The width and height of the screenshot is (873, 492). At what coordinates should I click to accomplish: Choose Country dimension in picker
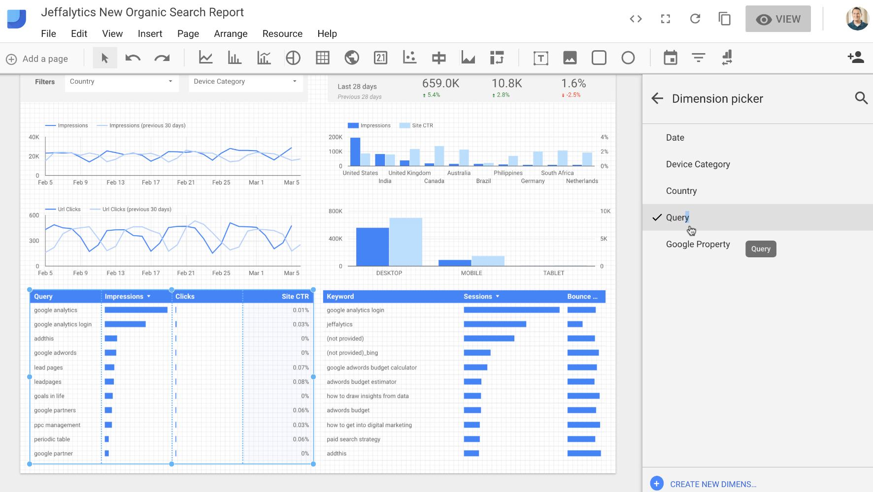(x=758, y=191)
